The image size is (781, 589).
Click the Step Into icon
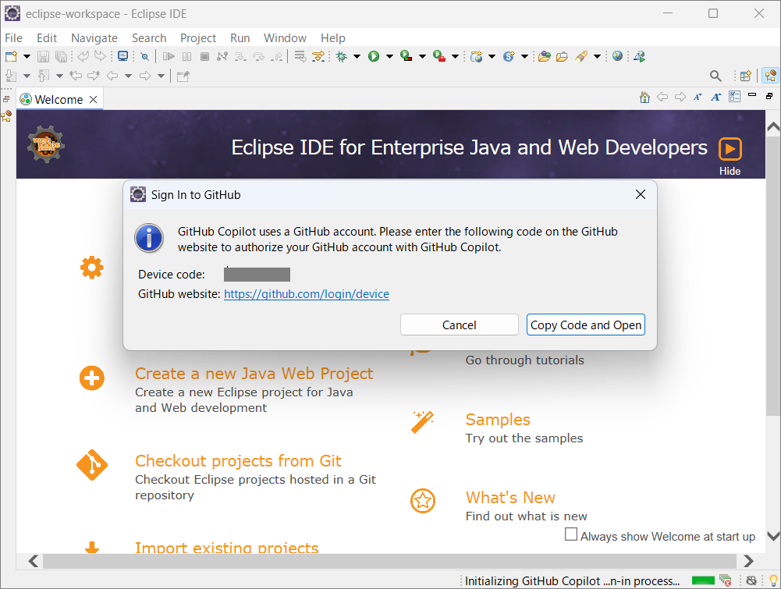point(240,56)
